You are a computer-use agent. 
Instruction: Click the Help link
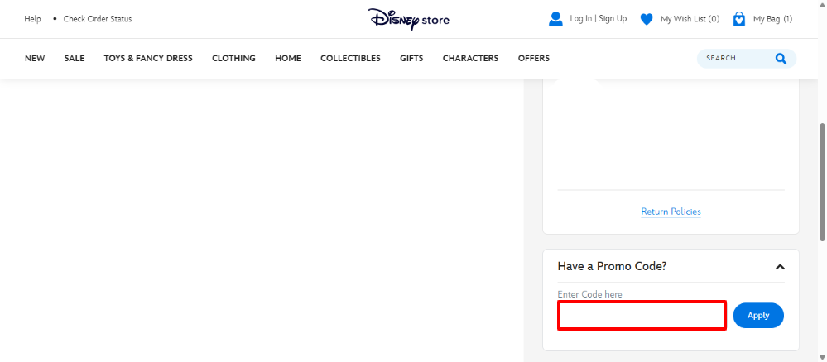pyautogui.click(x=33, y=19)
